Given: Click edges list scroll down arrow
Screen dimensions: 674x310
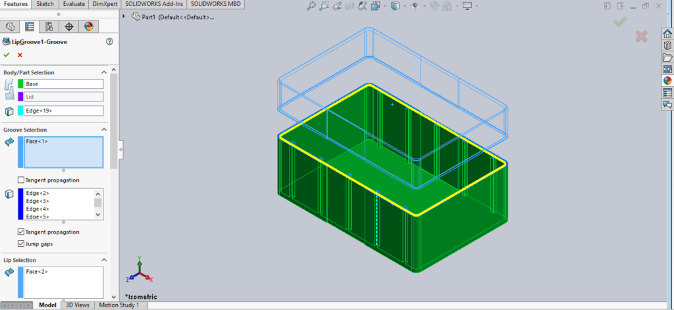Looking at the screenshot, I should coord(98,214).
